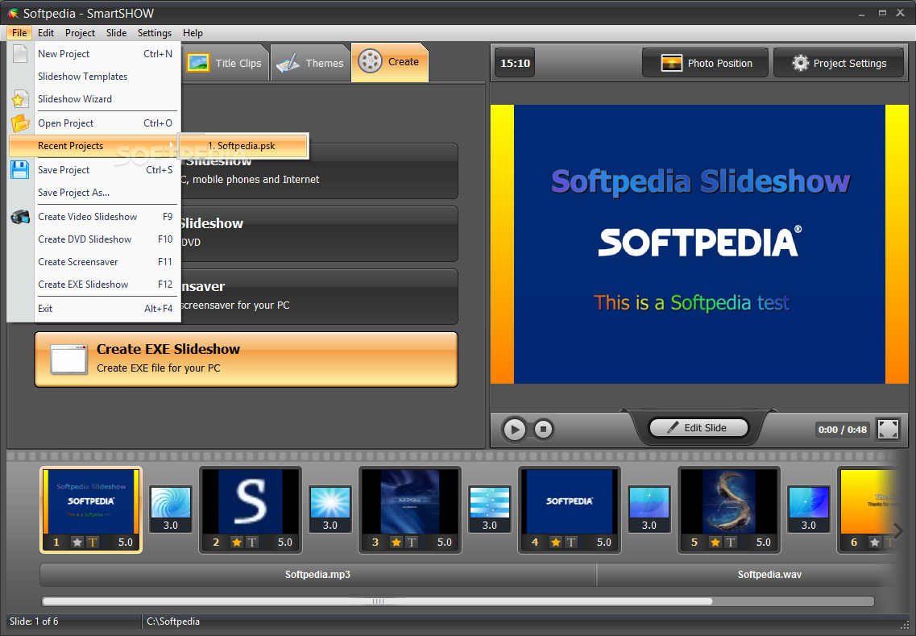Screen dimensions: 916x636
Task: Click the open folder icon in File menu
Action: (20, 123)
